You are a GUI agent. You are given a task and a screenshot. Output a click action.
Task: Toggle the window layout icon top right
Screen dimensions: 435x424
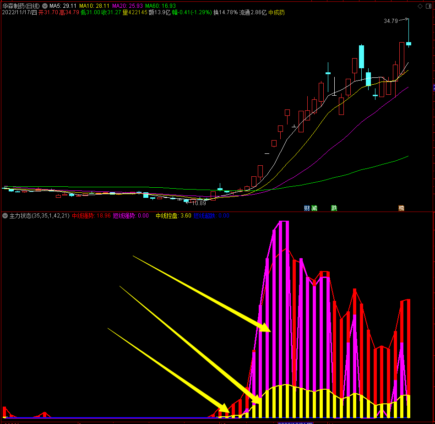pos(429,6)
